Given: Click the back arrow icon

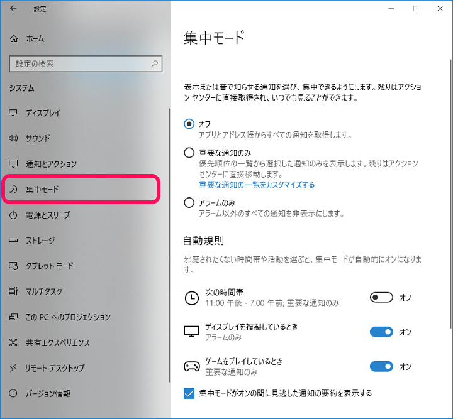Looking at the screenshot, I should click(13, 9).
